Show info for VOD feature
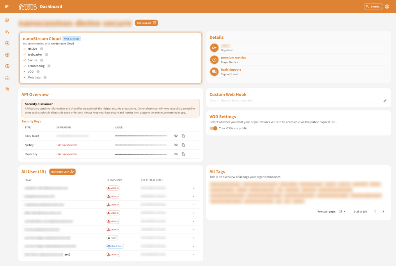 pos(38,72)
